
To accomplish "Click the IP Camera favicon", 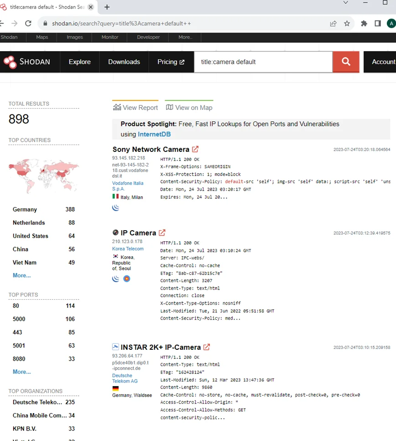I will coord(115,232).
